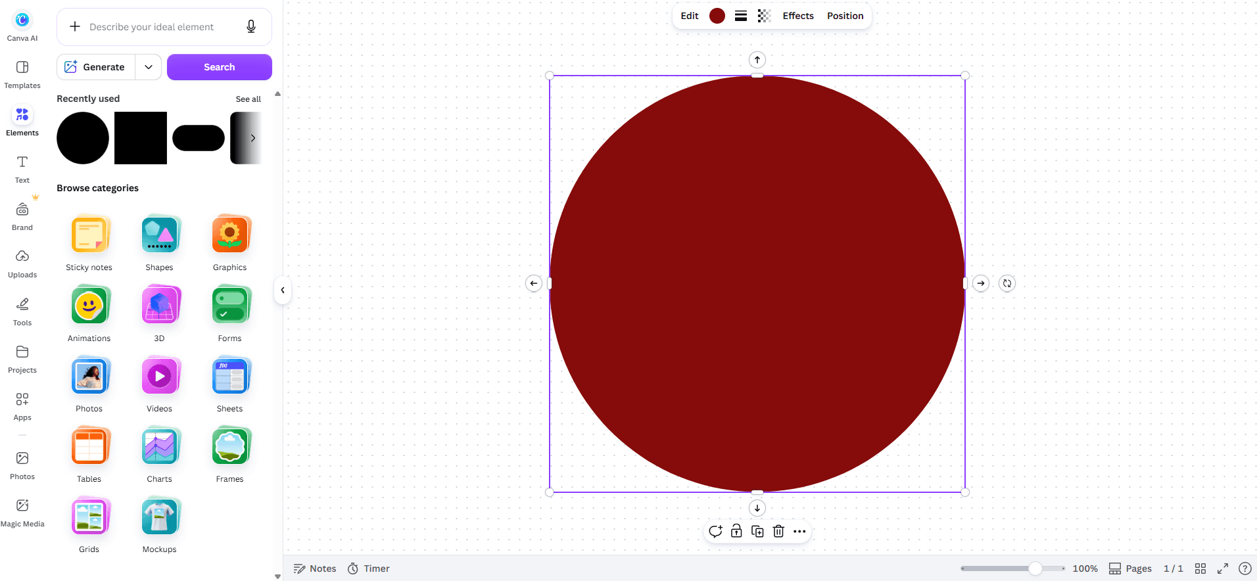Insert the black square shape

(x=141, y=138)
